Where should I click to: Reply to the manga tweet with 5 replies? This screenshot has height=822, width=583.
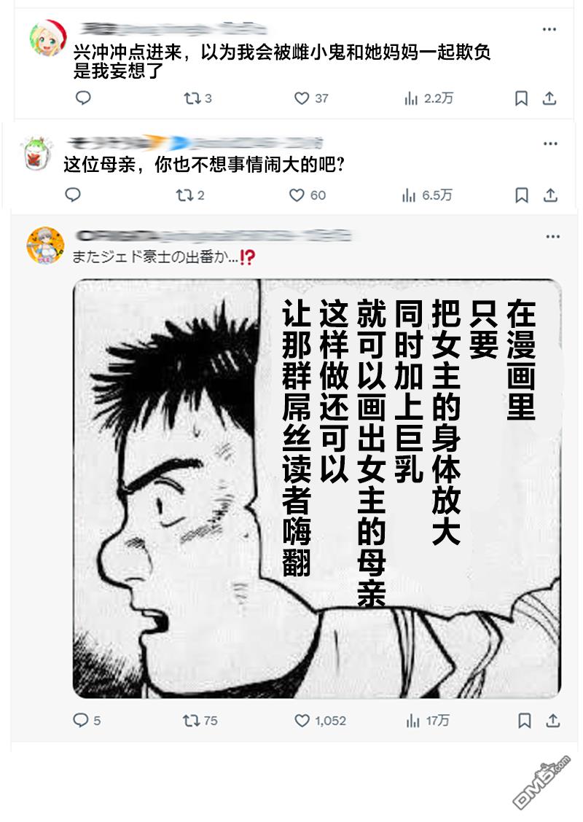tap(87, 720)
